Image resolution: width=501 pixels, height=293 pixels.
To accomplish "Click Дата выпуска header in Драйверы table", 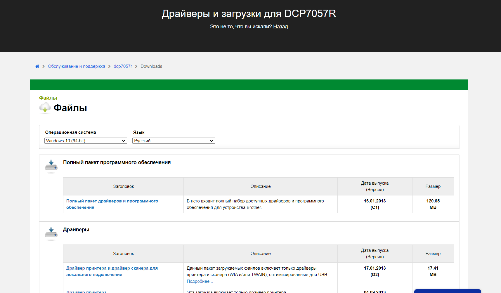I will (x=375, y=254).
